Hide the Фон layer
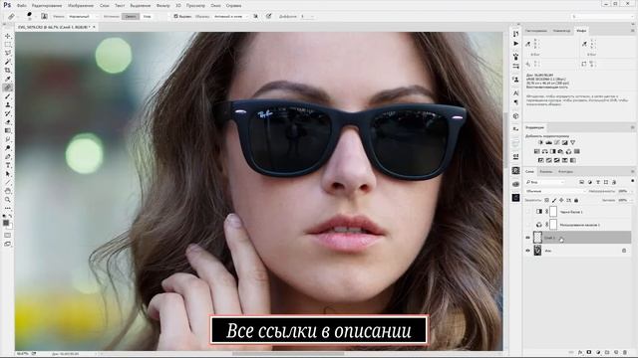Viewport: 638px width, 358px height. tap(528, 251)
